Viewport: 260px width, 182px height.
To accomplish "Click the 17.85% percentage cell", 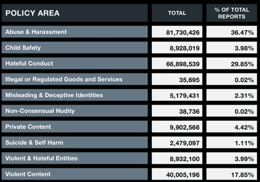I will coord(232,174).
